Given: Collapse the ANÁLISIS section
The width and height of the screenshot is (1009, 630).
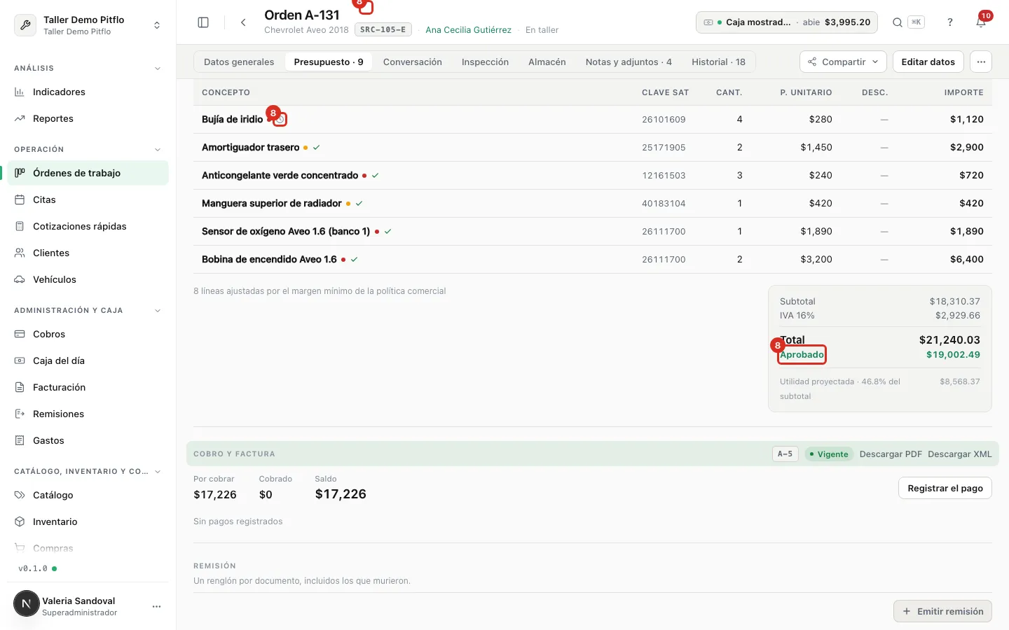Looking at the screenshot, I should coord(157,69).
